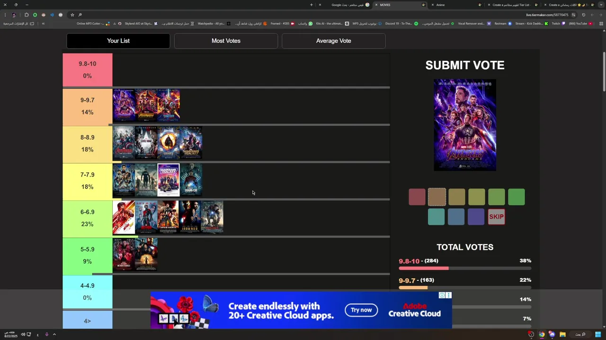This screenshot has width=606, height=340.
Task: Open the Watchpedia bookmark
Action: point(214,24)
